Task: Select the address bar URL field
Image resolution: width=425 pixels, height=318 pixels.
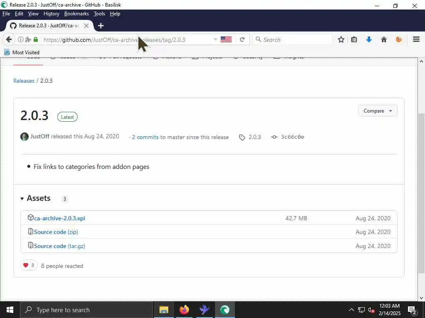Action: click(127, 40)
